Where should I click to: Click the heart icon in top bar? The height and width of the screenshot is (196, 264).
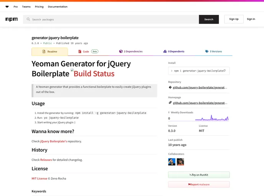tap(7, 7)
